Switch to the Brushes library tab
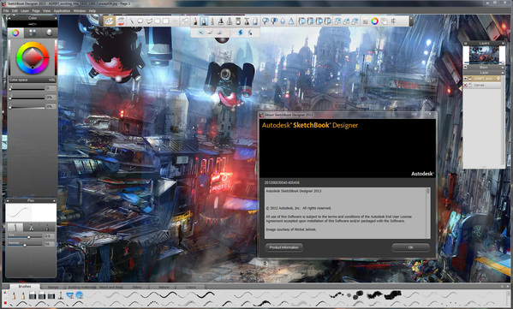The image size is (513, 309). pyautogui.click(x=25, y=287)
